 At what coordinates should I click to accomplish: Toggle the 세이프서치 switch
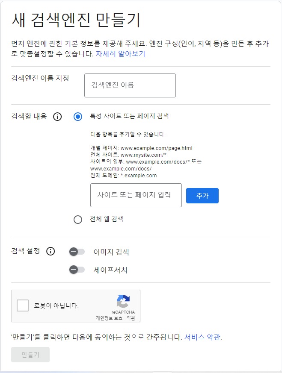click(77, 270)
